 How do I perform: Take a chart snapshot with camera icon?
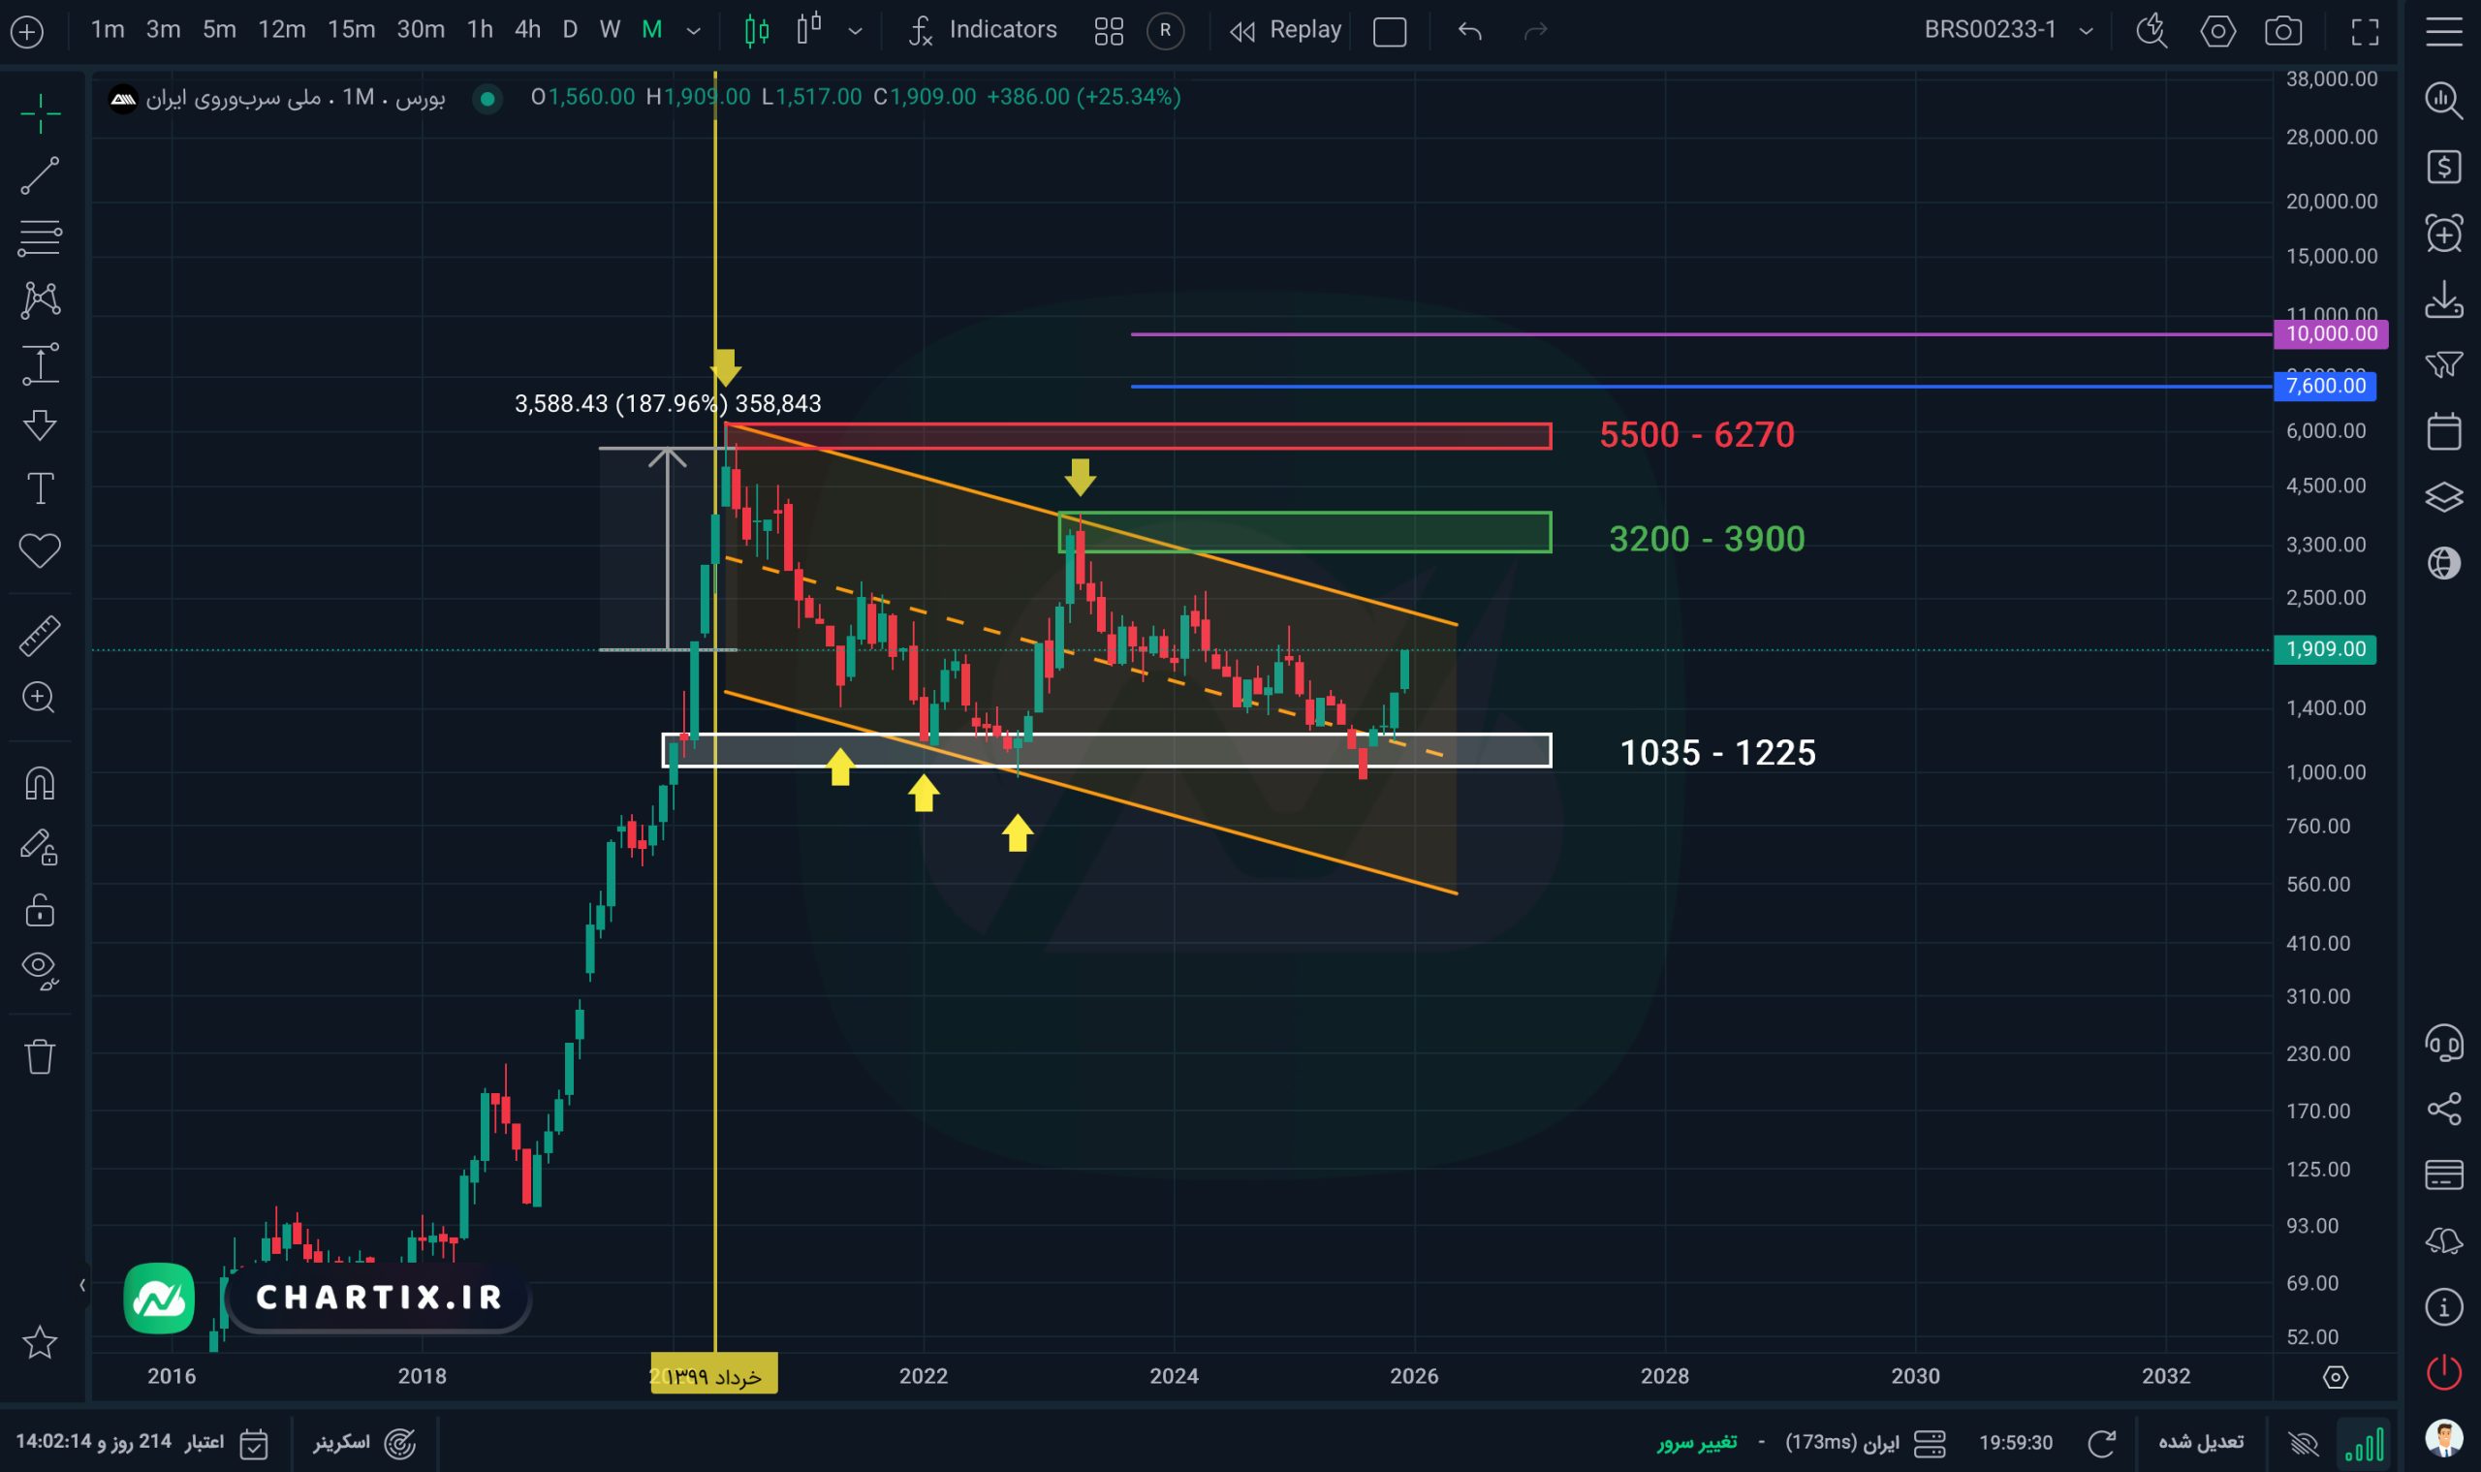click(x=2282, y=31)
